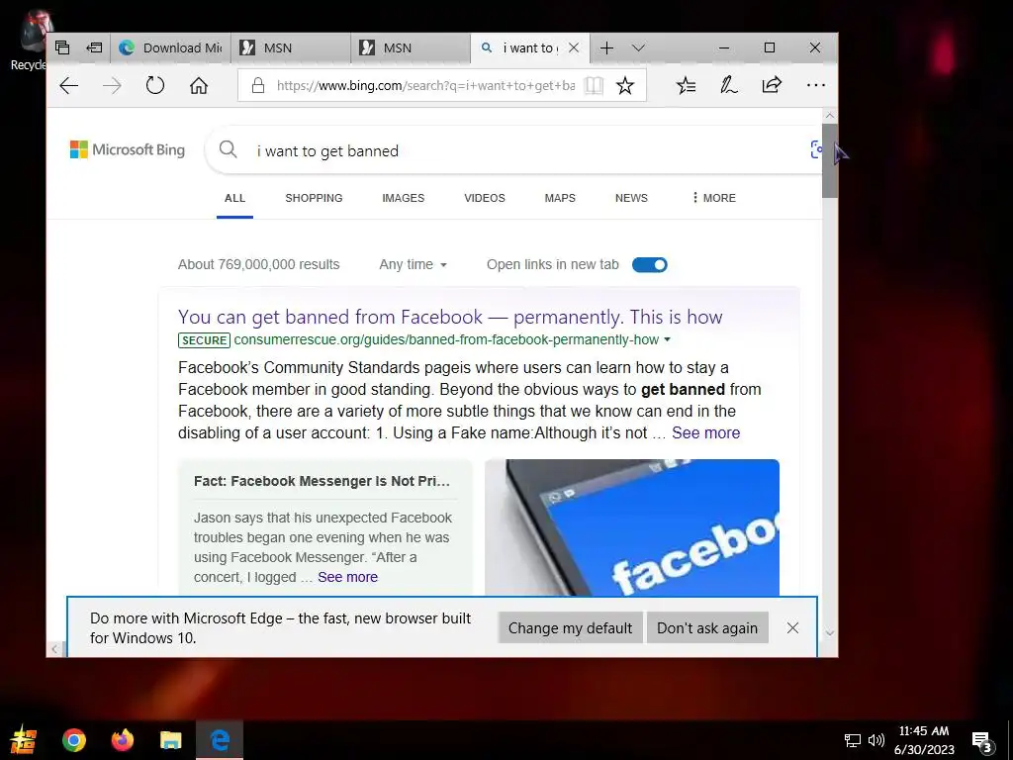Open Firefox from the taskbar
This screenshot has width=1013, height=760.
click(122, 740)
